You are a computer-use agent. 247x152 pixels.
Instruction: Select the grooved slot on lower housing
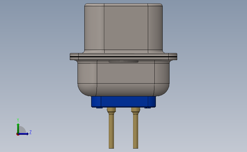(124, 62)
